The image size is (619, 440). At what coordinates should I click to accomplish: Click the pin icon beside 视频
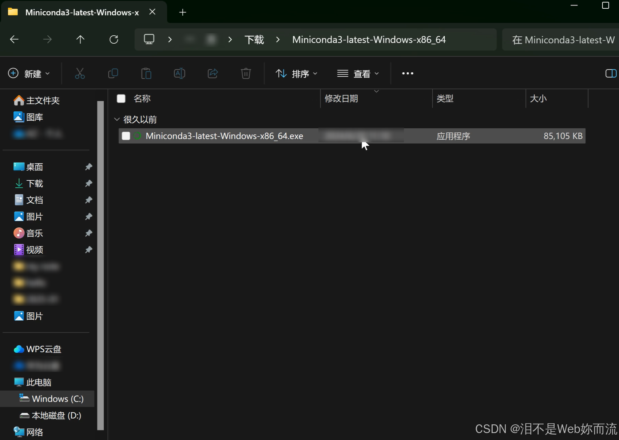(x=88, y=250)
